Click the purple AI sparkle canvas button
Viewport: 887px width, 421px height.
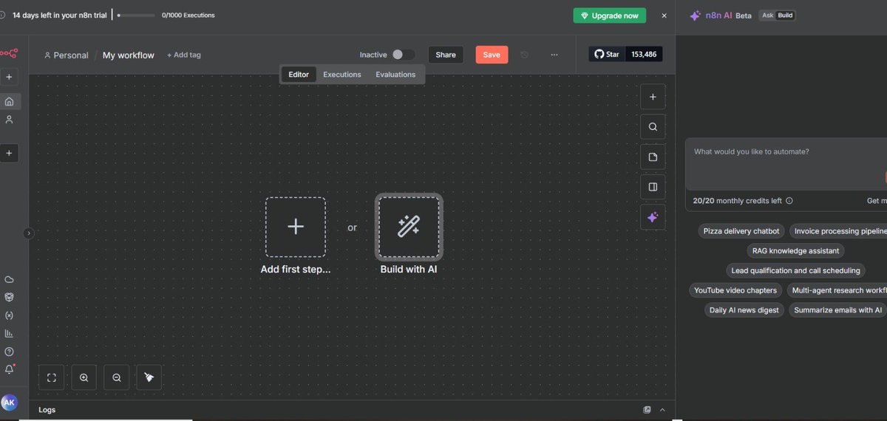653,217
